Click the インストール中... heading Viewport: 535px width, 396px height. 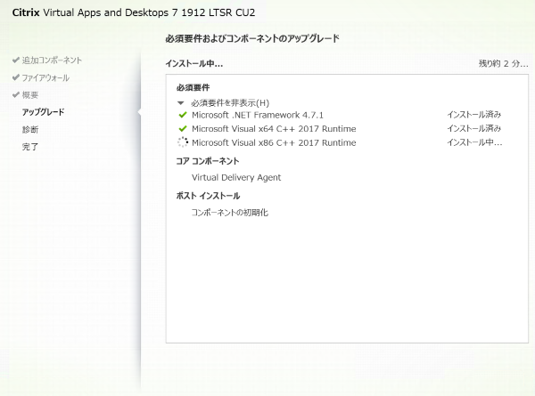pyautogui.click(x=193, y=64)
